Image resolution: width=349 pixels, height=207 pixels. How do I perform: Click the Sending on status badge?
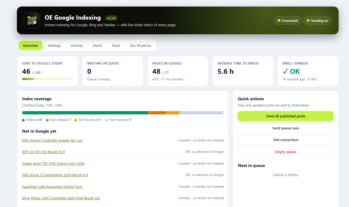[x=317, y=20]
